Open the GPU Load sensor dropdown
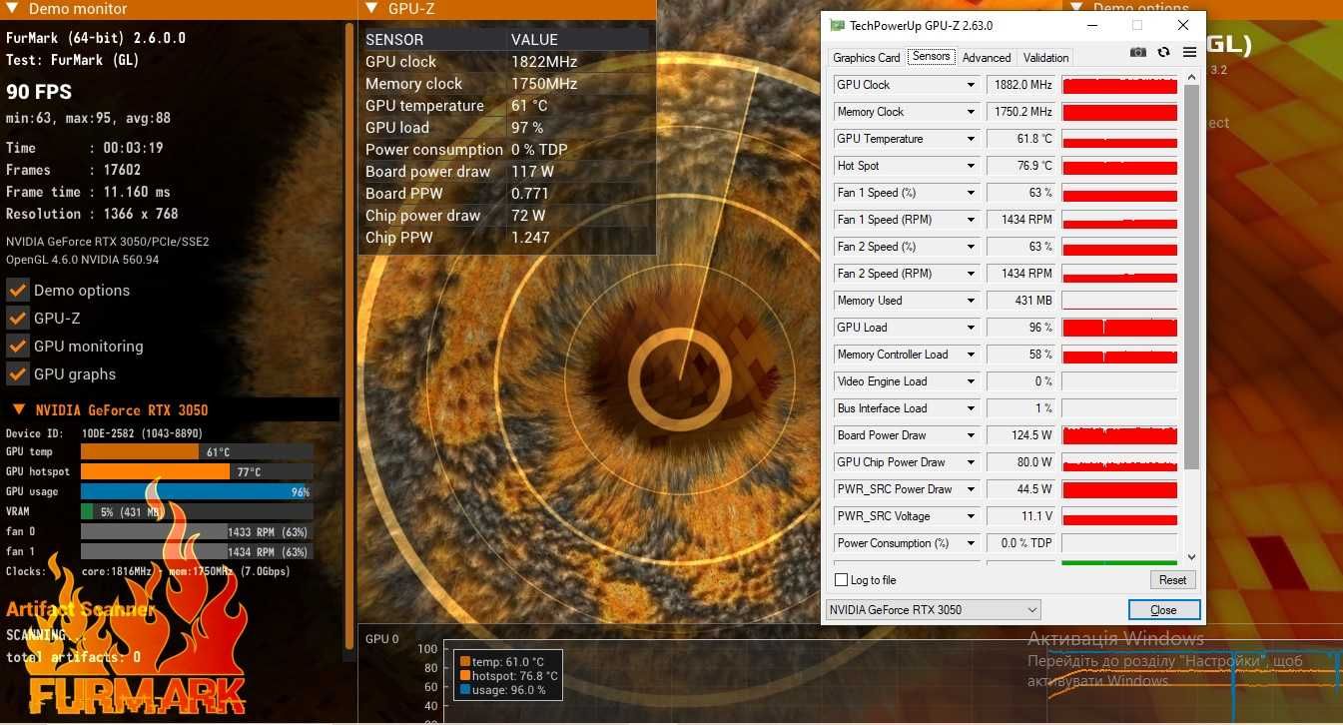The width and height of the screenshot is (1343, 725). (x=971, y=328)
